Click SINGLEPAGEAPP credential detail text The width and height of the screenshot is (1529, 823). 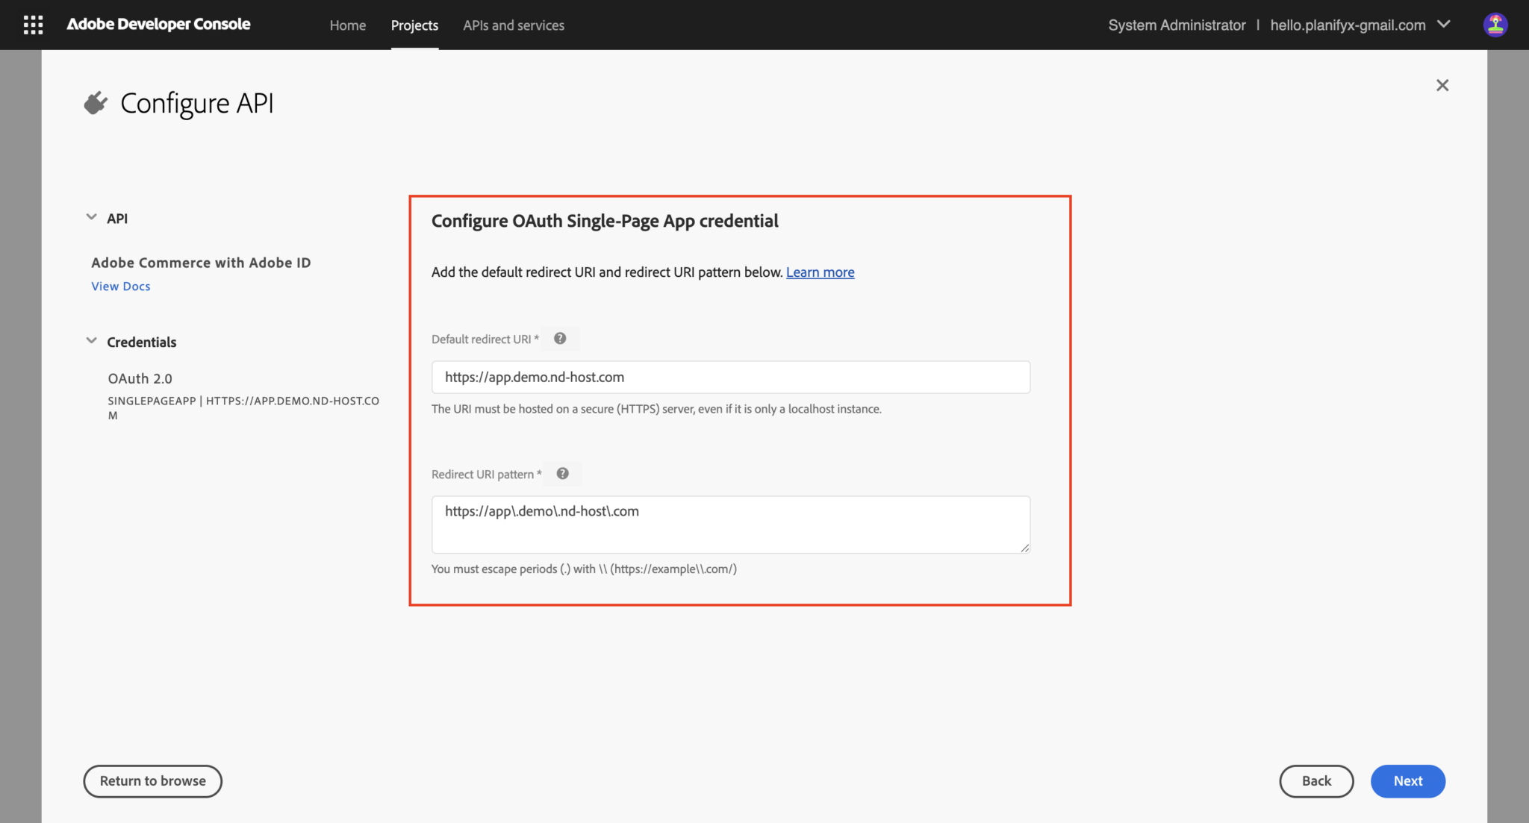coord(243,408)
